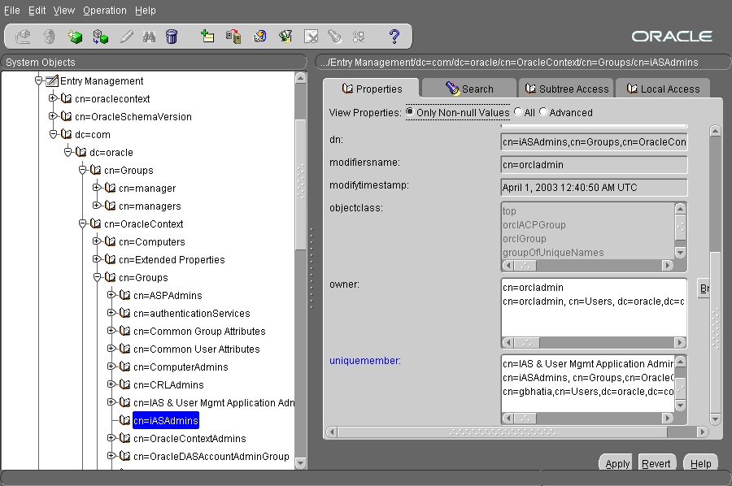The width and height of the screenshot is (732, 486).
Task: Click the book icon beside cn=Computers
Action: click(x=110, y=241)
